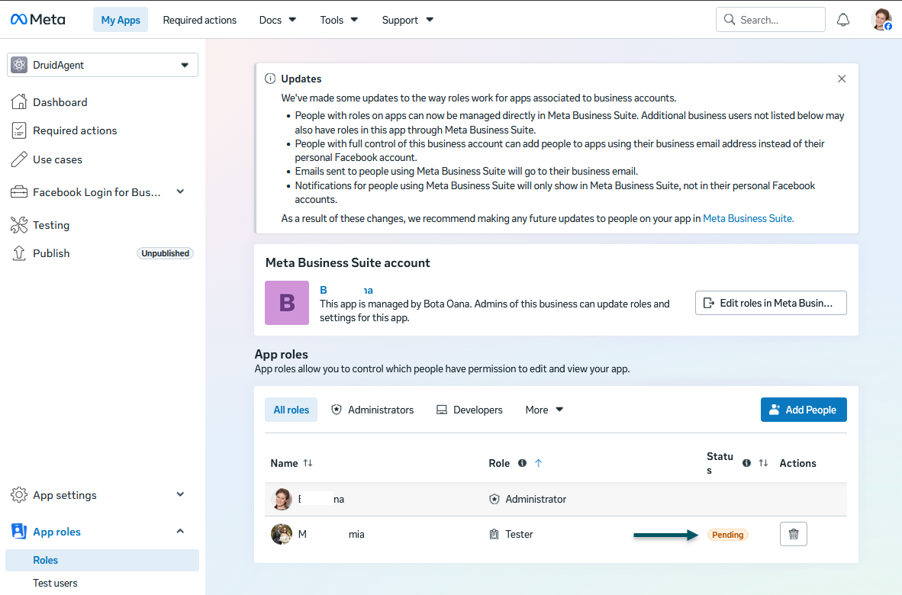Open the notifications bell

click(842, 20)
